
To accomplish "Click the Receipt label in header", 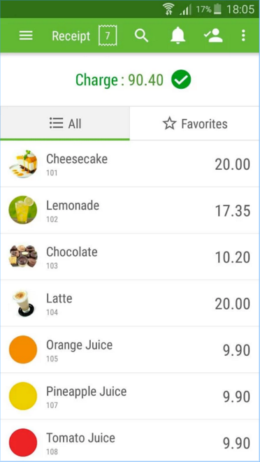I will 71,36.
